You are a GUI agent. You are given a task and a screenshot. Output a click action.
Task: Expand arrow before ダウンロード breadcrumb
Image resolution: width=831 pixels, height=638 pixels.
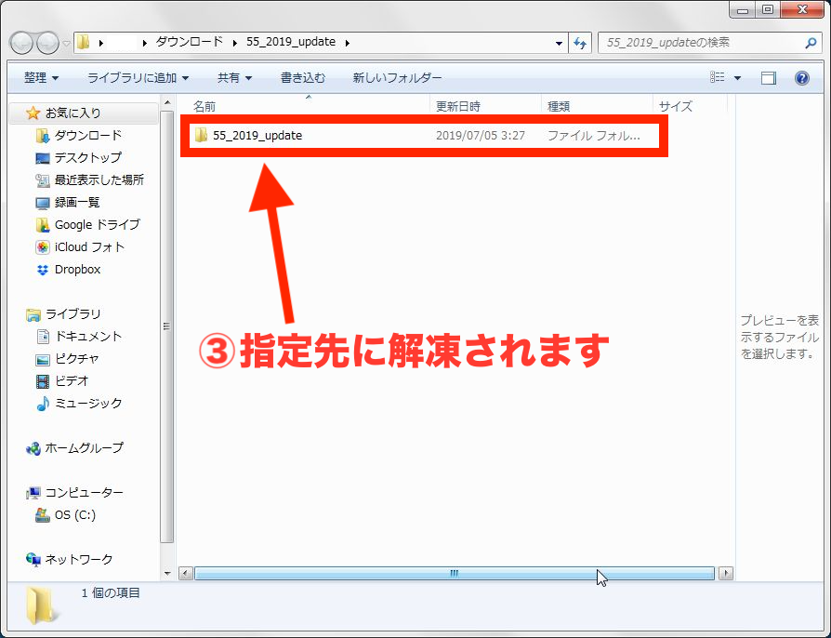coord(145,43)
